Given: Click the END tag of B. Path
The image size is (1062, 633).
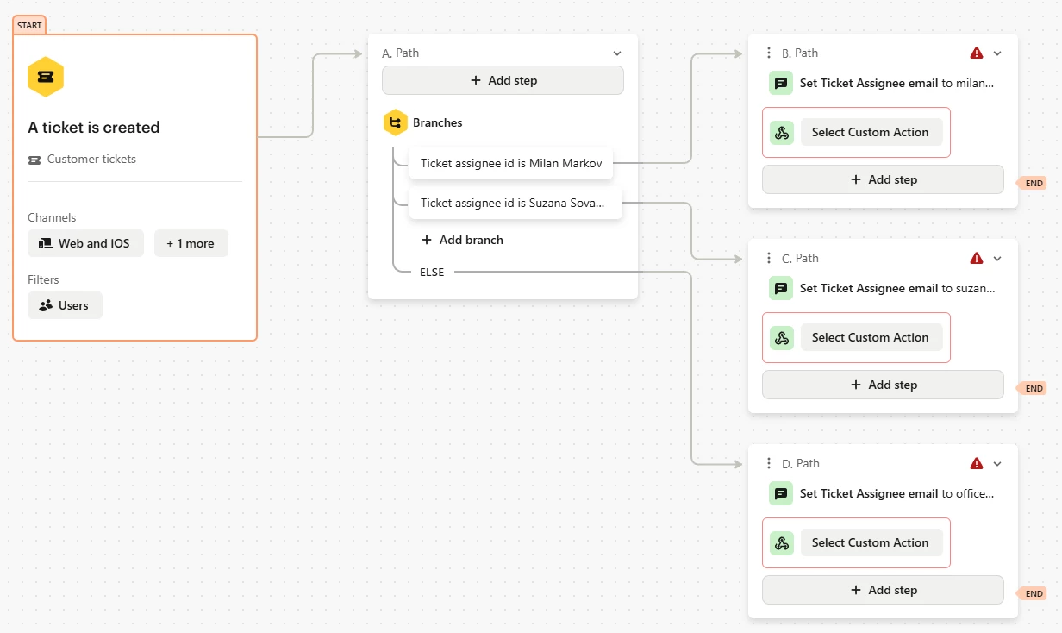Looking at the screenshot, I should click(x=1033, y=183).
